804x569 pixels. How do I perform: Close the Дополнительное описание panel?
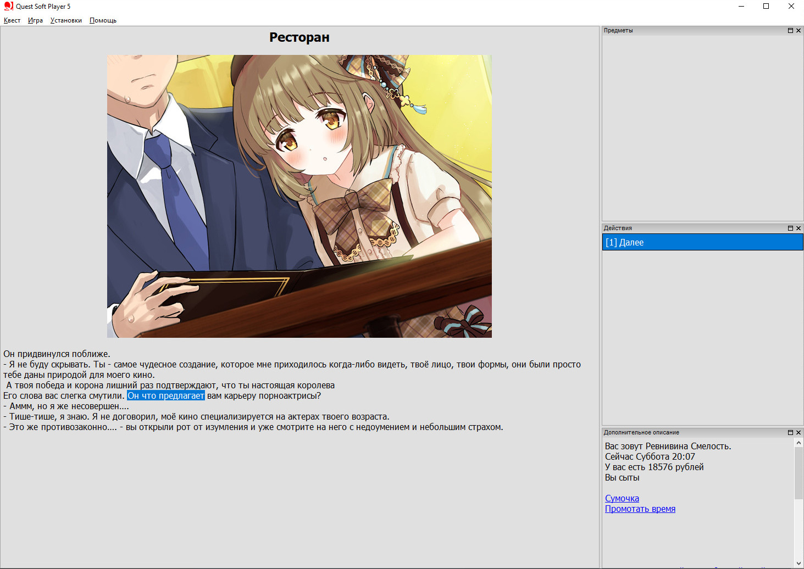(x=799, y=433)
